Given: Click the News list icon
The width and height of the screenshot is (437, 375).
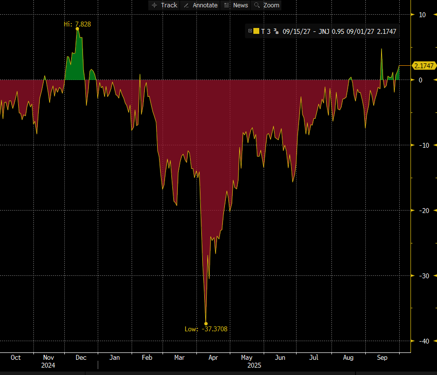Looking at the screenshot, I should click(226, 5).
